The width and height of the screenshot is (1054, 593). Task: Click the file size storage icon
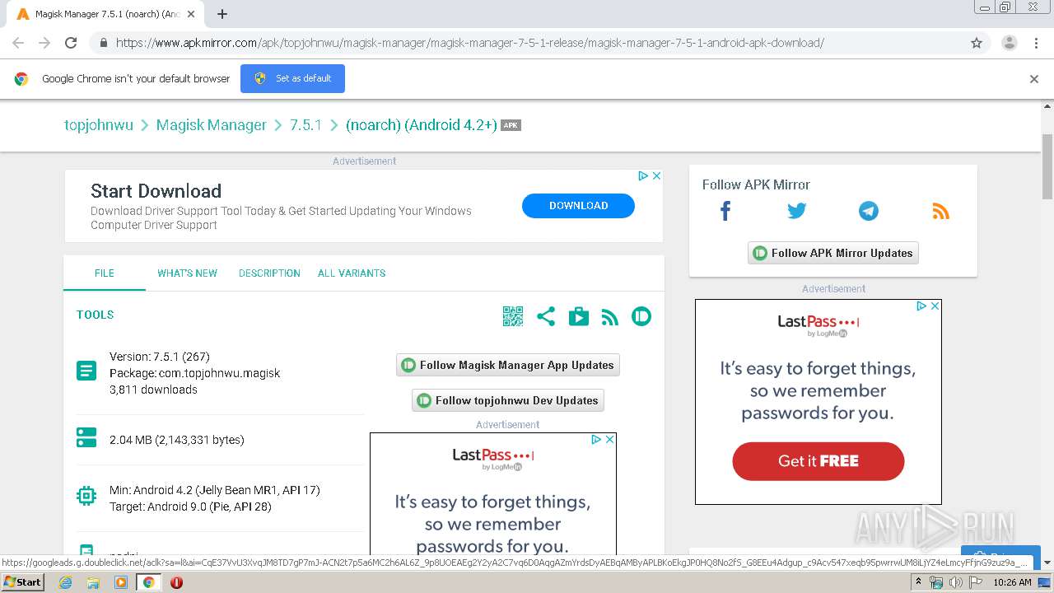(x=86, y=437)
